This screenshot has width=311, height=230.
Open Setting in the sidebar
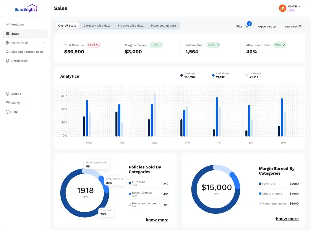[25, 94]
